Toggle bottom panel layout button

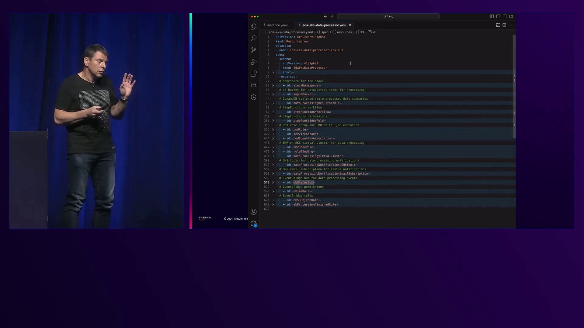pyautogui.click(x=498, y=16)
